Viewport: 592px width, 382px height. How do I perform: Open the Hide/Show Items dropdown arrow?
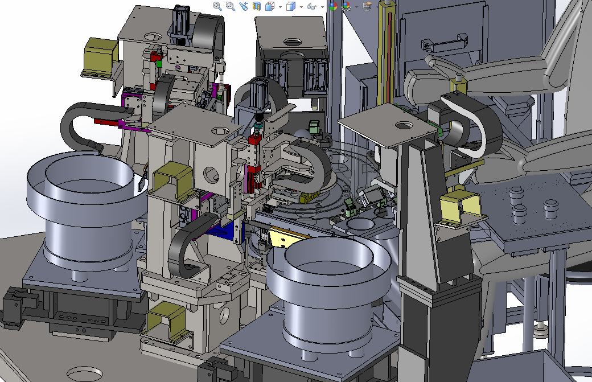click(322, 7)
